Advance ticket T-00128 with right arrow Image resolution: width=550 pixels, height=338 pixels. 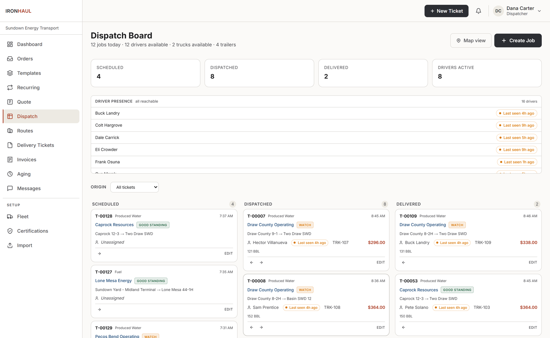pos(99,254)
